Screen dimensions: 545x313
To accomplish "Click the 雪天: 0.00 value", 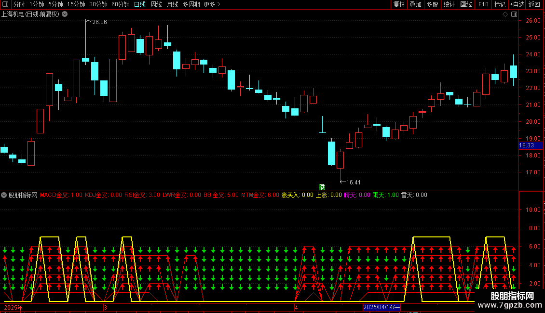I will point(414,195).
